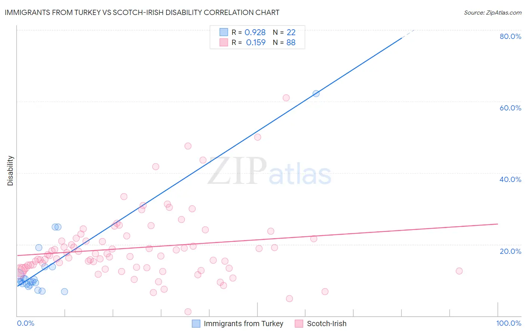Click the Disability axis title
Viewport: 526px width, 334px height.
pyautogui.click(x=10, y=171)
